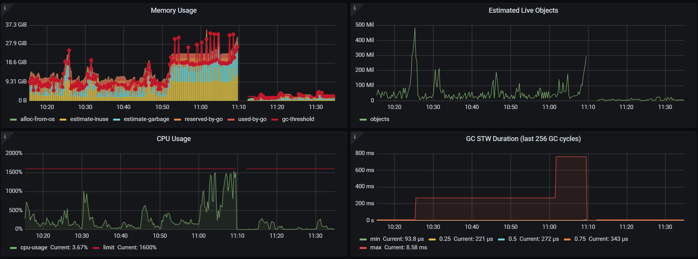698x259 pixels.
Task: Toggle the 0.5 quantile legend series
Action: pyautogui.click(x=512, y=239)
